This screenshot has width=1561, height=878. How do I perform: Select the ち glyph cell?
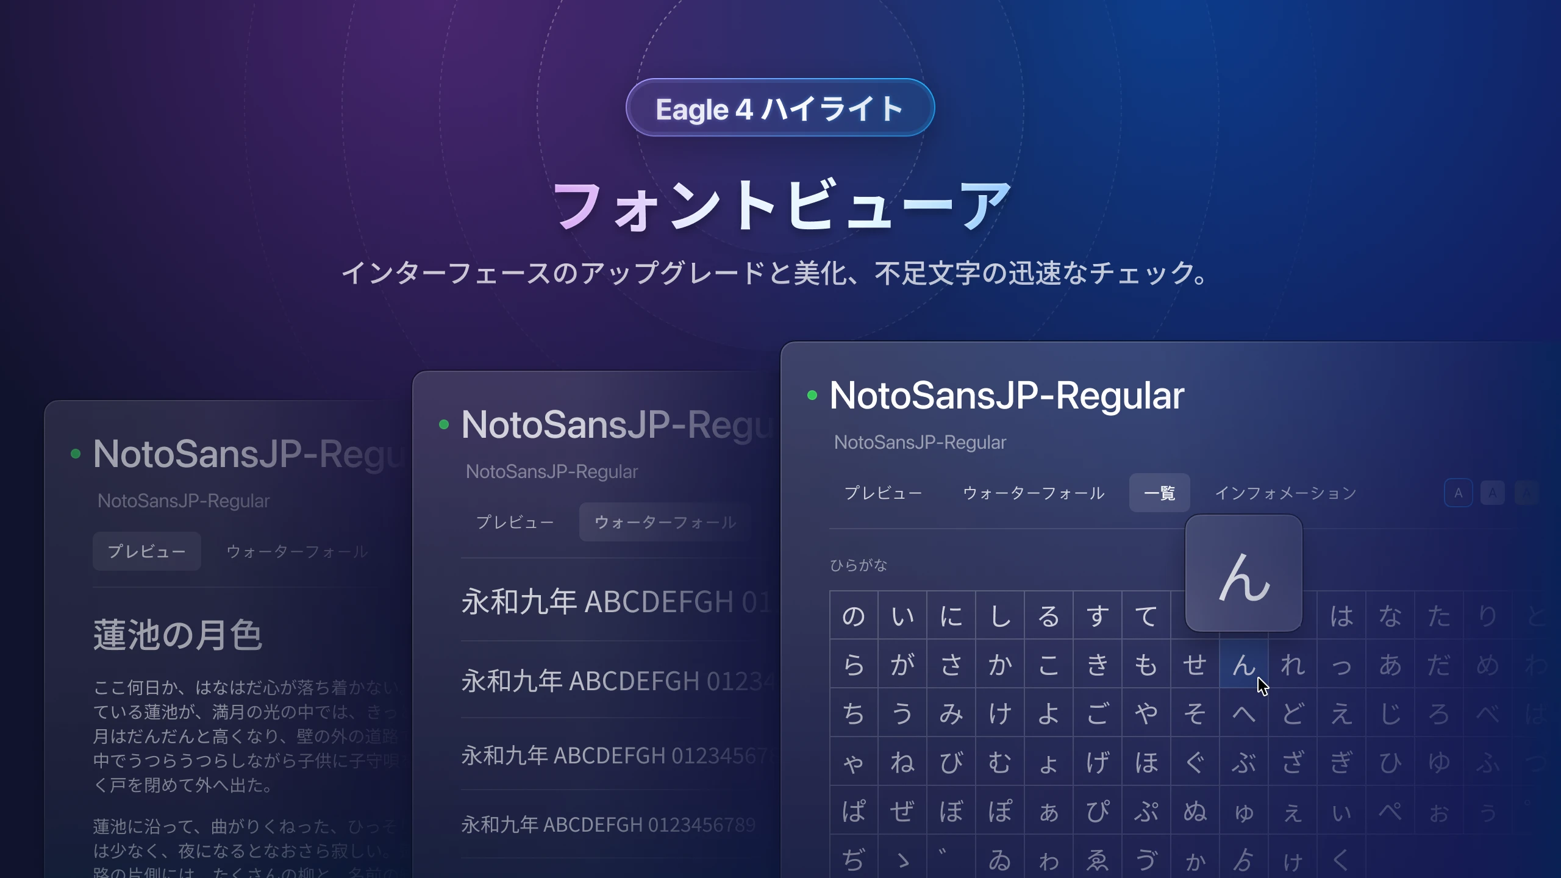854,713
